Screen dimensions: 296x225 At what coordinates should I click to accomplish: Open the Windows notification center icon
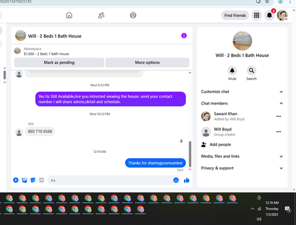288,209
